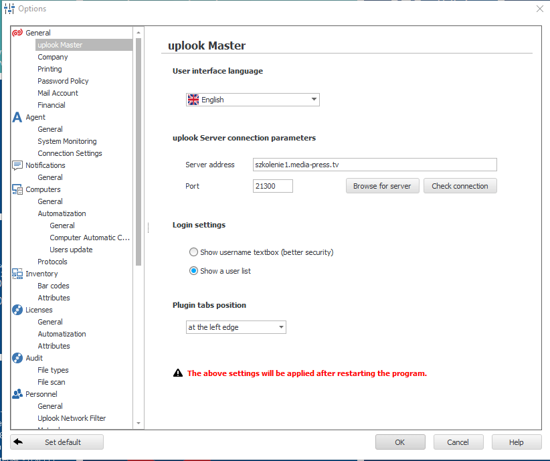Open File scan under Audit
This screenshot has height=461, width=550.
pos(52,382)
